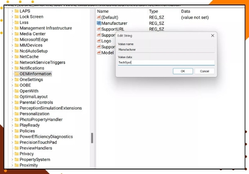249x174 pixels.
Task: Expand the OneSettings key
Action: (x=12, y=80)
